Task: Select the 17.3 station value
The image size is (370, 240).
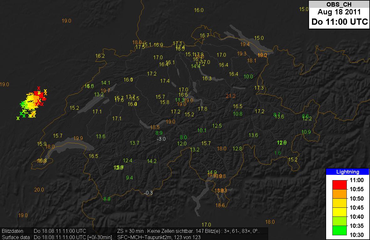Action: point(259,88)
